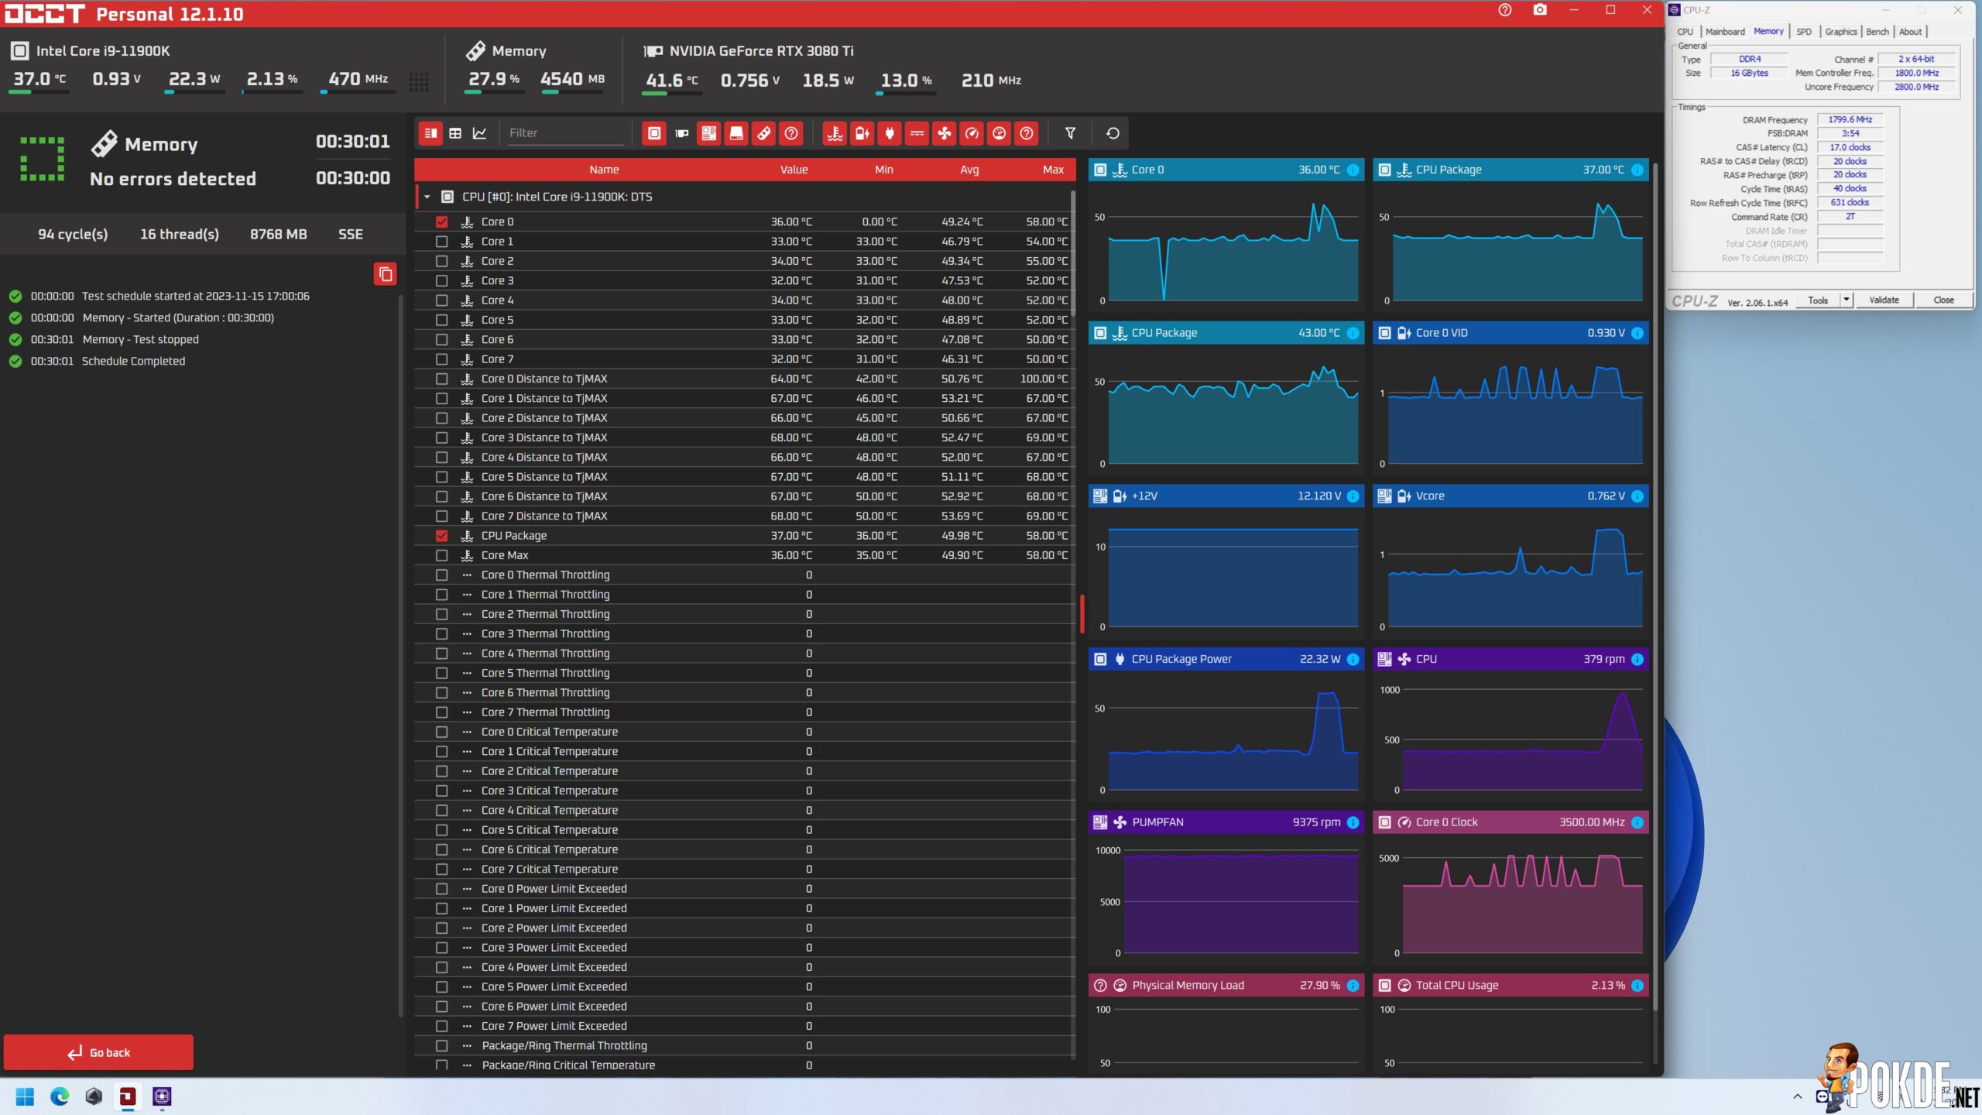Click the Go back button
Screen dimensions: 1982x1115
pyautogui.click(x=98, y=1052)
